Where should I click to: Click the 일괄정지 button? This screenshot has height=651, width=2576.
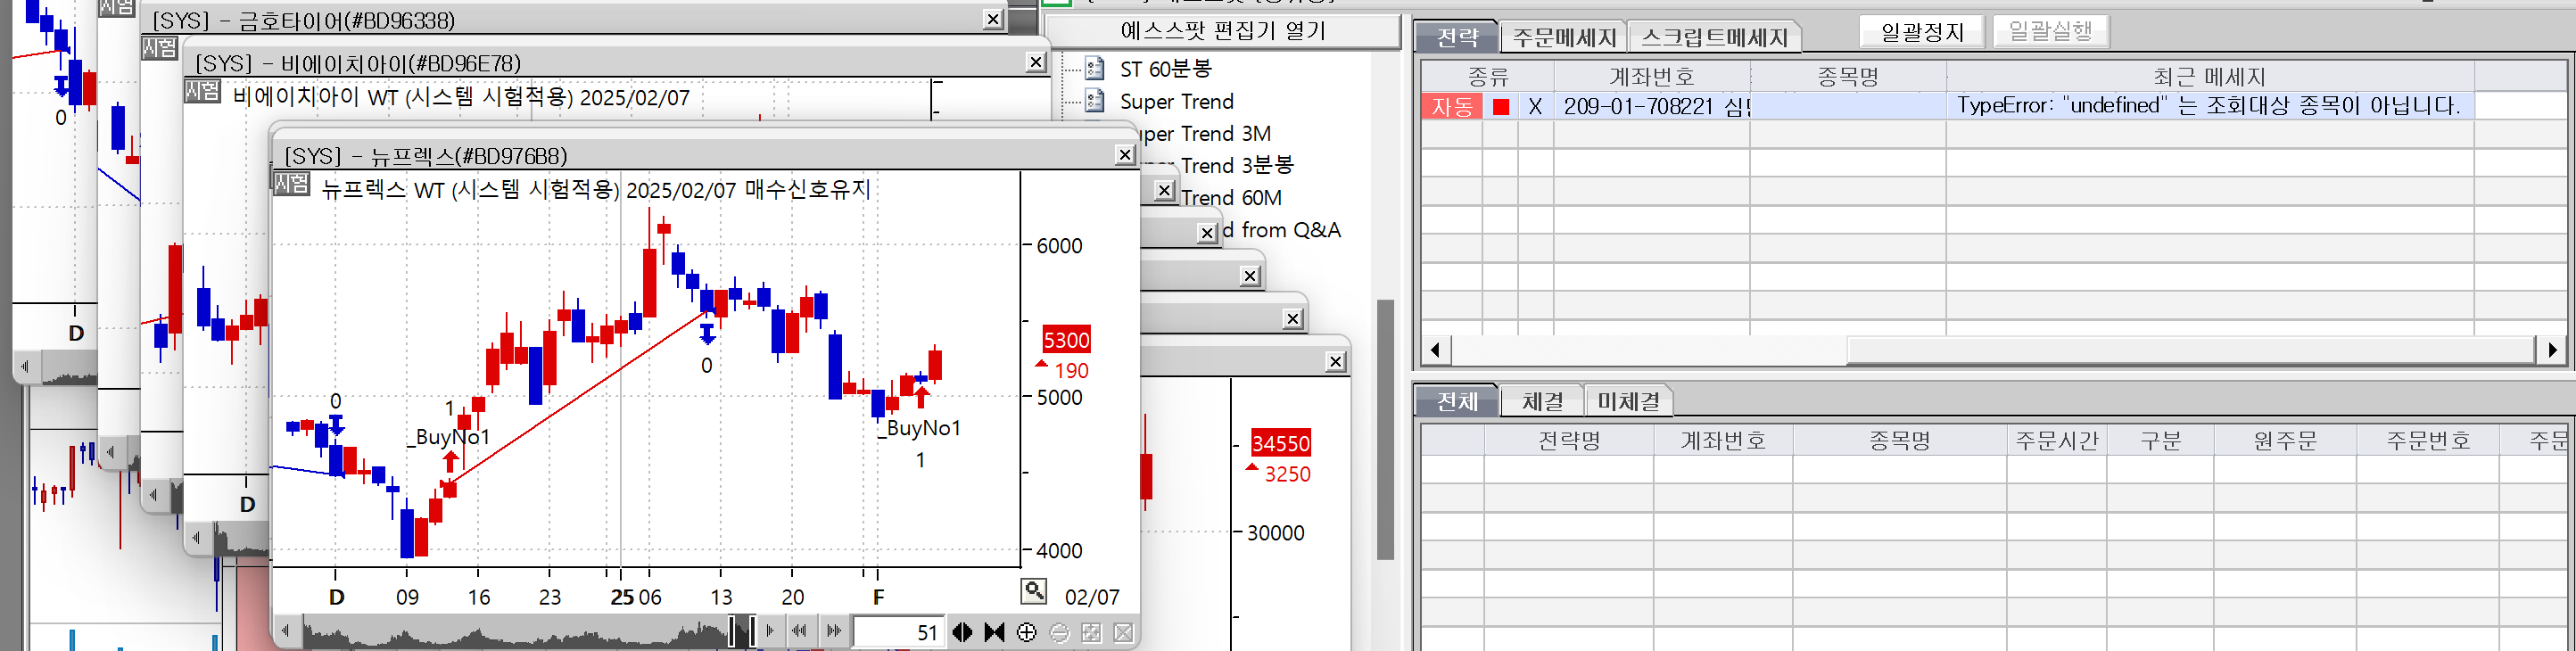click(1921, 32)
